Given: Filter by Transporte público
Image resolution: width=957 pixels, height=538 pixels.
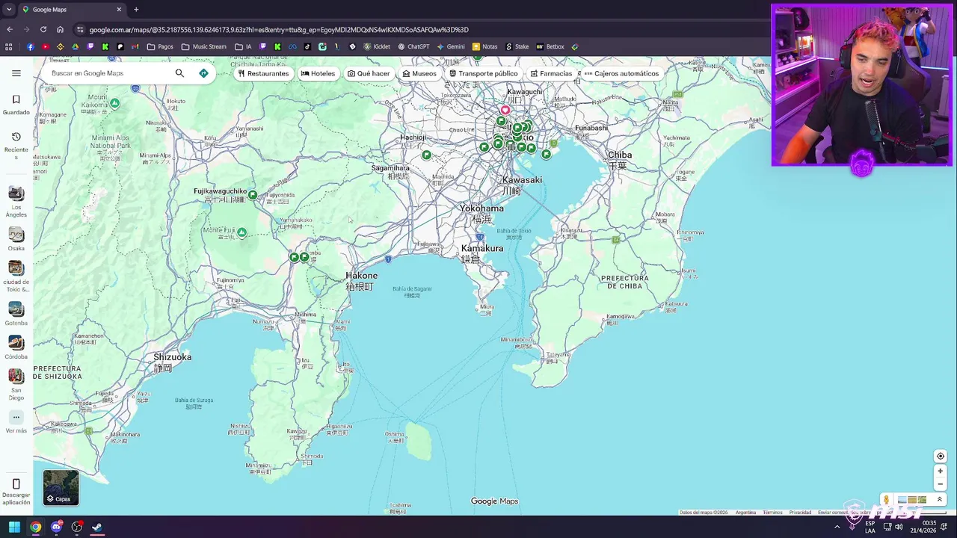Looking at the screenshot, I should [x=483, y=73].
